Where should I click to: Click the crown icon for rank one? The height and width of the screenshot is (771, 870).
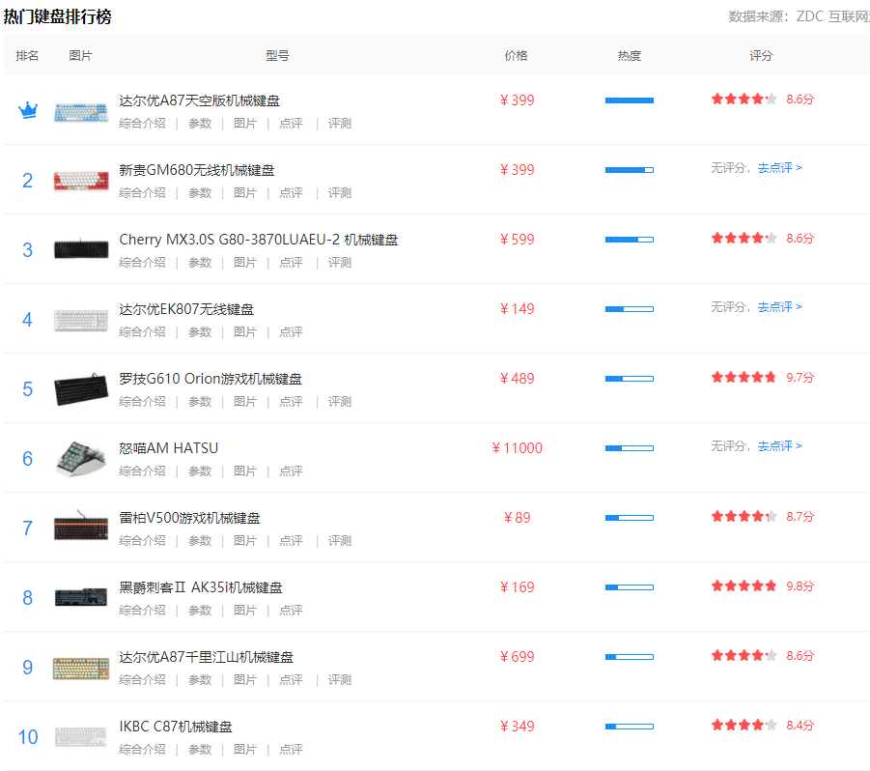pyautogui.click(x=27, y=110)
